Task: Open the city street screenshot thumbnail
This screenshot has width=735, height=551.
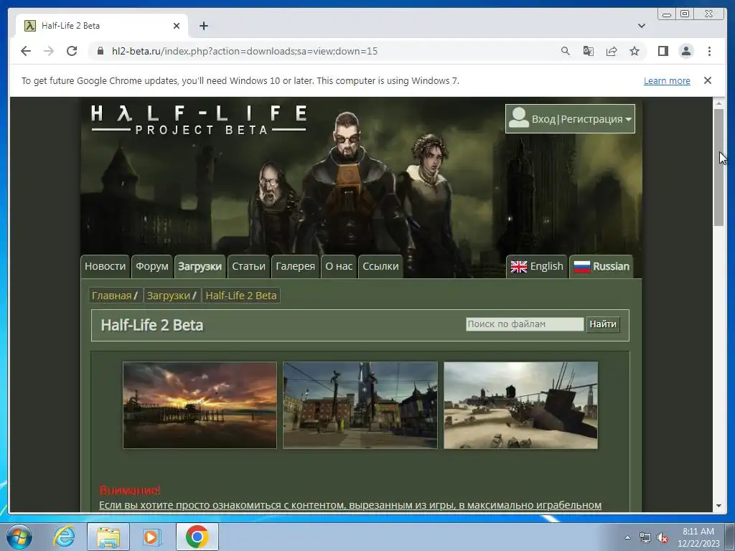Action: click(x=360, y=405)
